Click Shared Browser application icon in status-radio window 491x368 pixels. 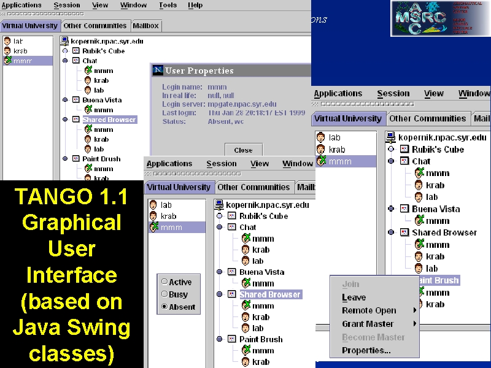click(232, 294)
